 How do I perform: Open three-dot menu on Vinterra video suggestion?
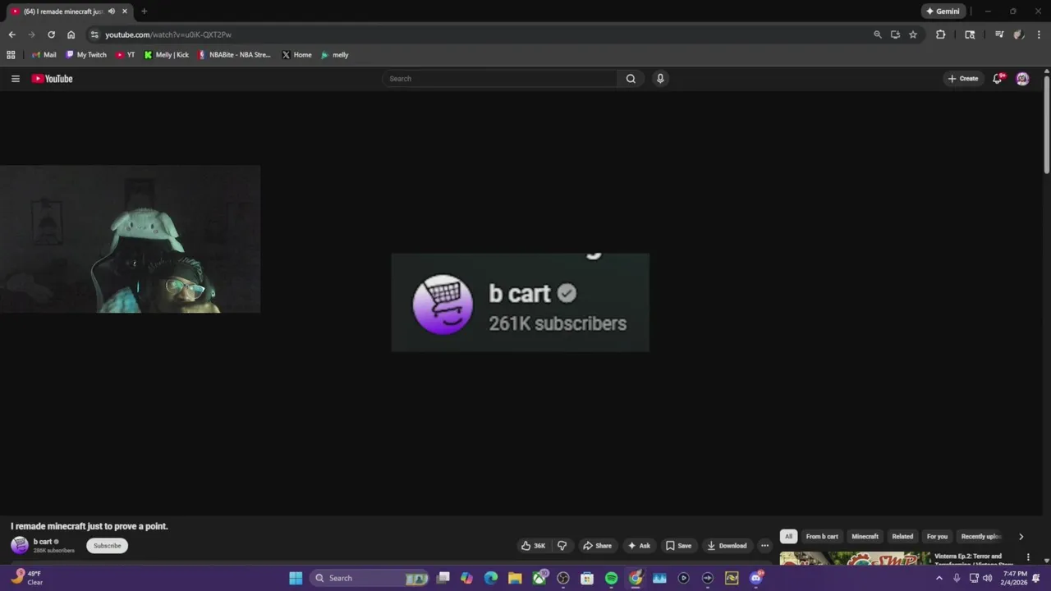click(x=1028, y=557)
